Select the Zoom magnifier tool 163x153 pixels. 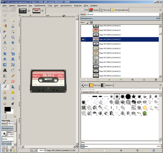(13, 37)
